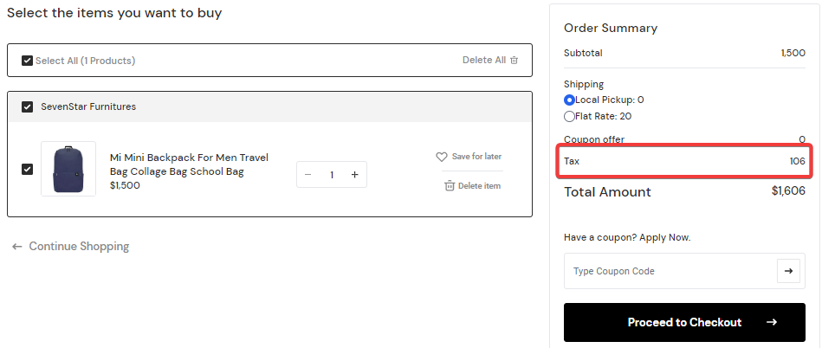This screenshot has width=822, height=348.
Task: Click the Delete All text link
Action: pyautogui.click(x=483, y=61)
